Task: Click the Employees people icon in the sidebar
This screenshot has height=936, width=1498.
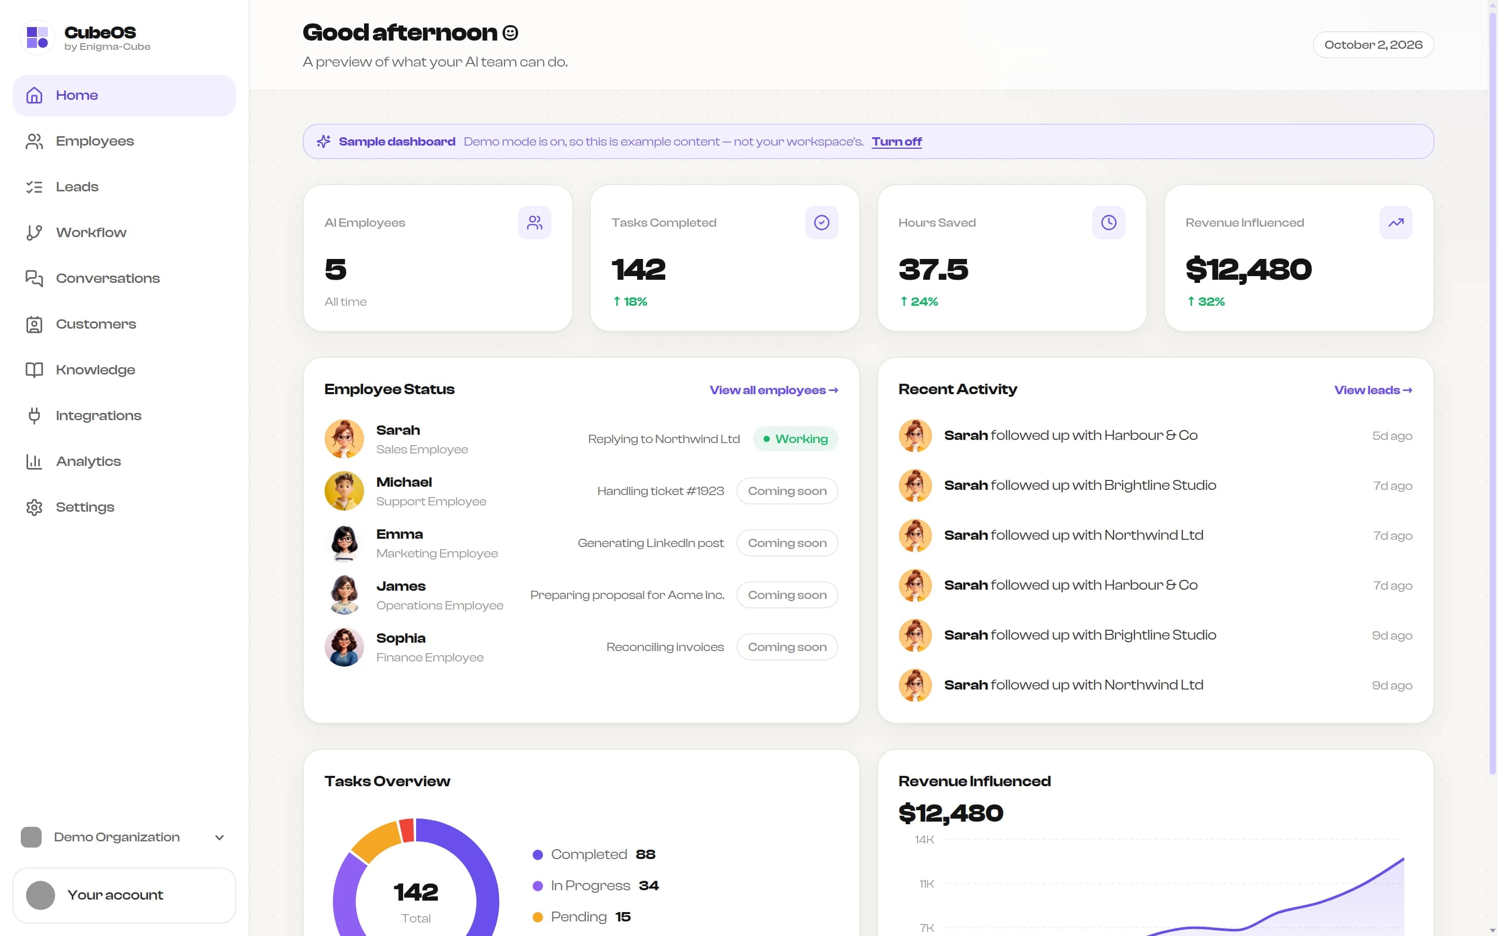Action: click(34, 141)
